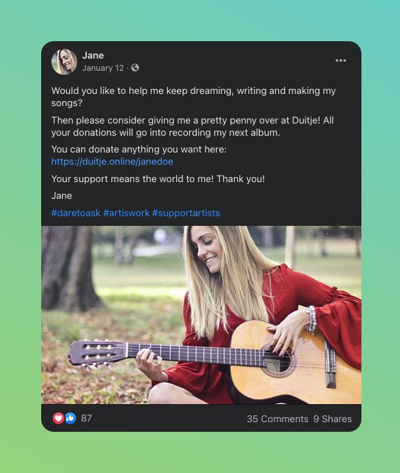This screenshot has width=400, height=473.
Task: Follow the #artiswork hashtag
Action: (126, 213)
